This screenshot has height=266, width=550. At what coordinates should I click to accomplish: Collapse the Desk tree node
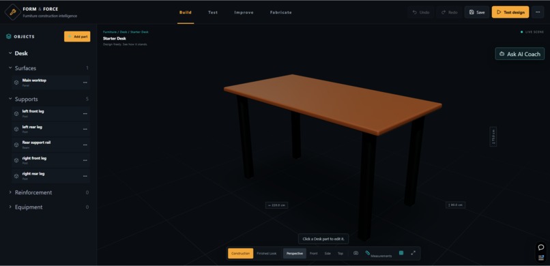tap(10, 53)
